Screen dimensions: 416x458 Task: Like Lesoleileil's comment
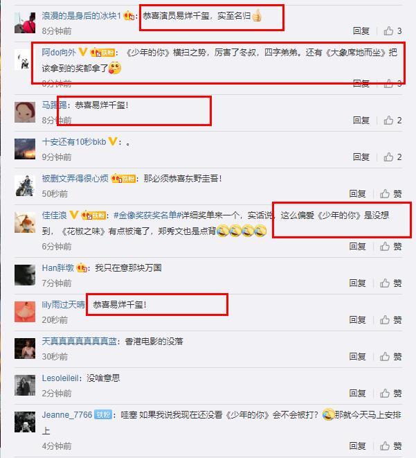[390, 393]
